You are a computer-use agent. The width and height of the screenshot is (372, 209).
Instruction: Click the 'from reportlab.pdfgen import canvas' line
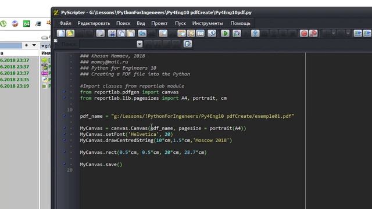tap(129, 92)
